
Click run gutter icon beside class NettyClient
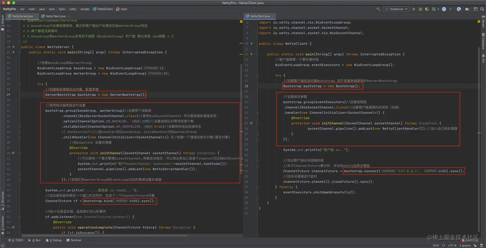[x=252, y=43]
